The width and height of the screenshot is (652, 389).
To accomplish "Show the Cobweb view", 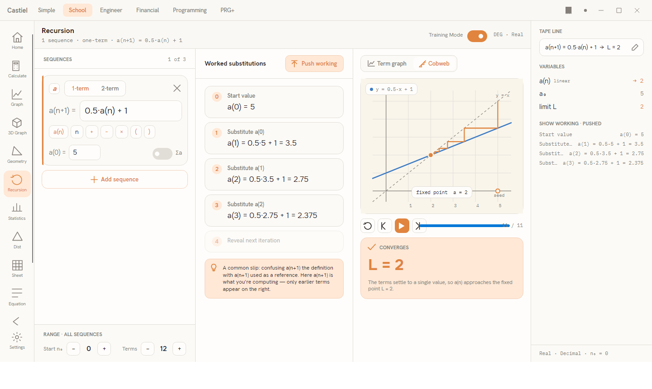I will pos(434,64).
